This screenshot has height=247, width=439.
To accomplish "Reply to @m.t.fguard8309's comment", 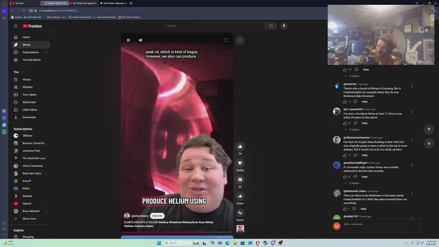I will pyautogui.click(x=365, y=123).
